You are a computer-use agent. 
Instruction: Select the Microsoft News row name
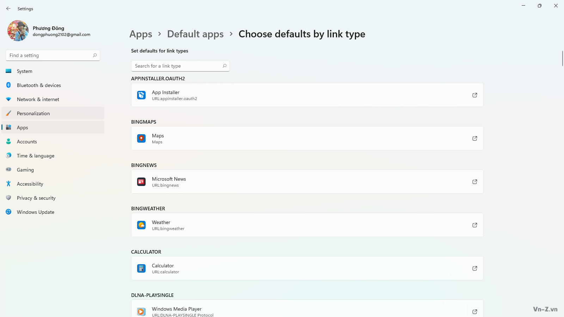[169, 179]
